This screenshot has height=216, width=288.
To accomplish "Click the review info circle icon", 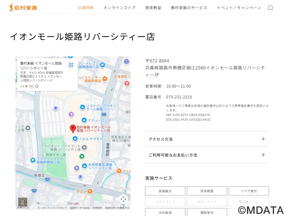I will click(x=37, y=86).
